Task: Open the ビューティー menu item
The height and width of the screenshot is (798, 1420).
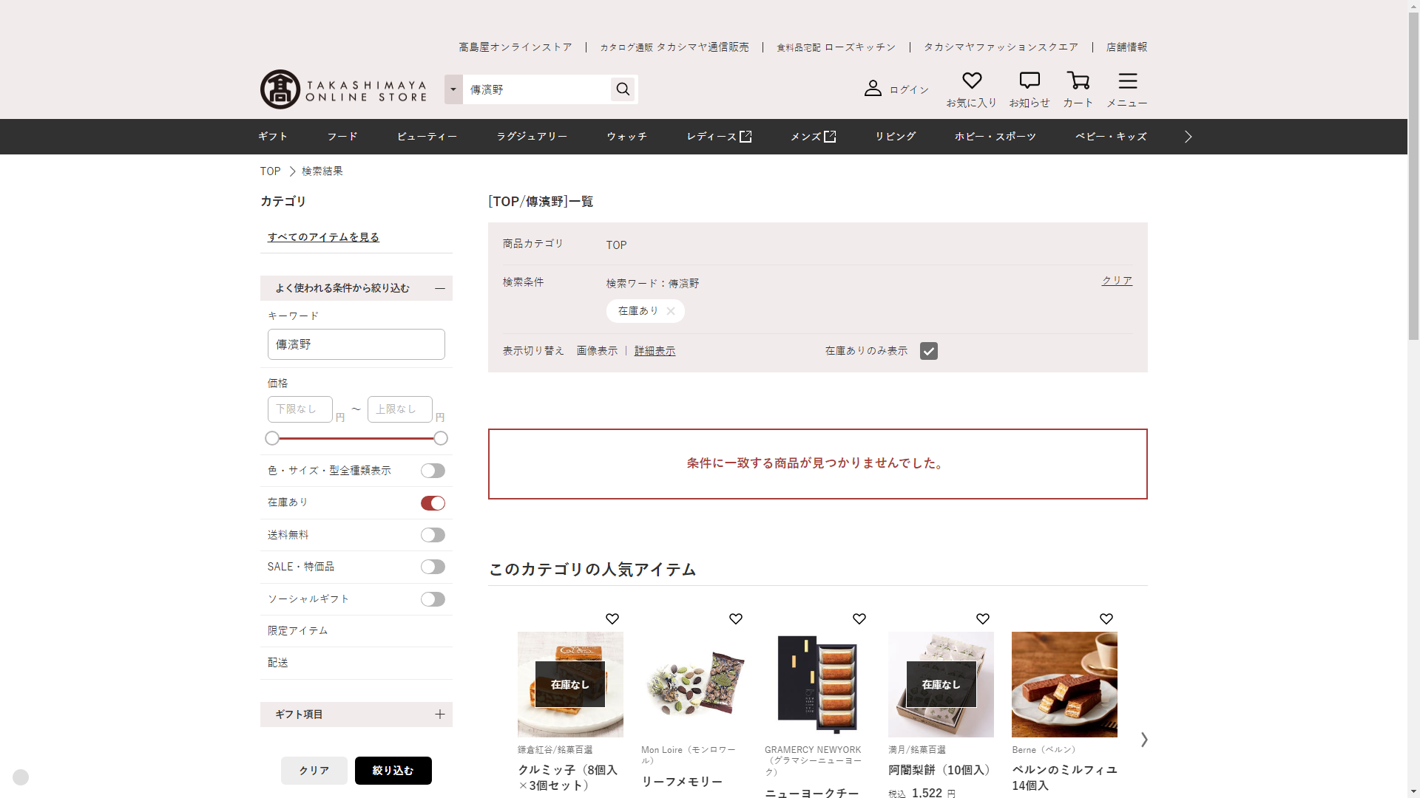Action: click(427, 137)
